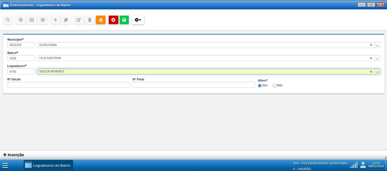Expand the Município SOROCABA dropdown arrow
This screenshot has width=387, height=171.
377,45
